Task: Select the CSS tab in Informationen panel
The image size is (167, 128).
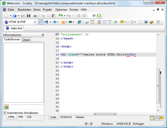Action: pos(29,117)
